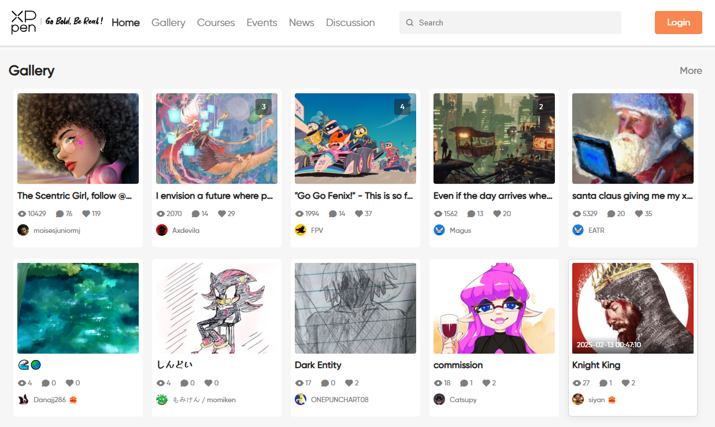
Task: Click comment icon on Dark Entity
Action: (x=325, y=383)
